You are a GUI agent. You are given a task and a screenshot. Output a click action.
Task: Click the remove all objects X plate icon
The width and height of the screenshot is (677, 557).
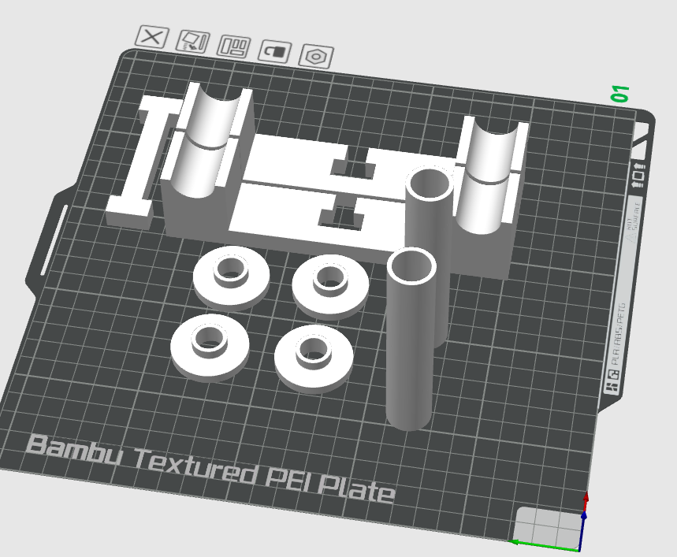(152, 37)
